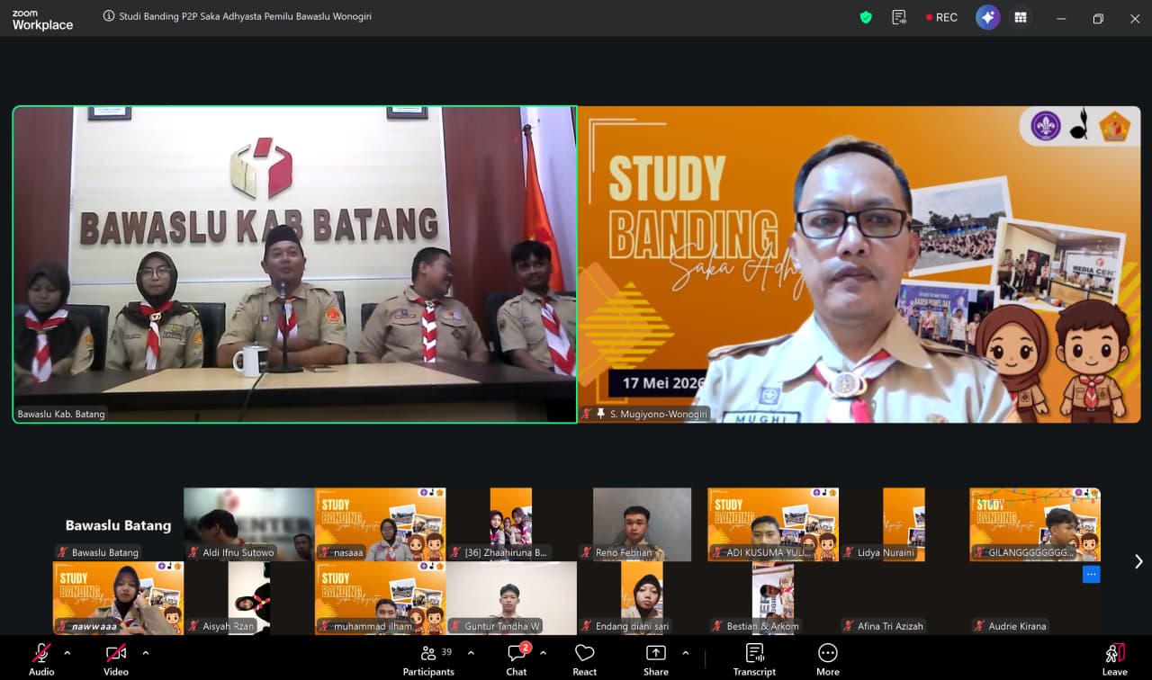Open the More options menu

(828, 658)
